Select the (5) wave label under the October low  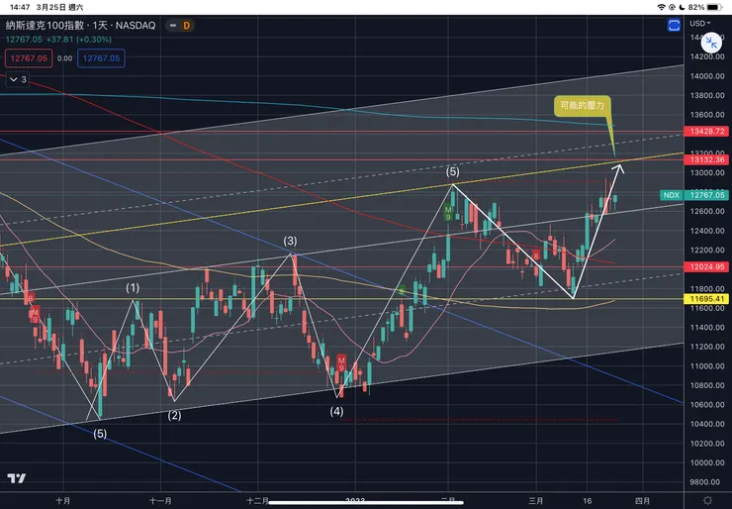click(x=100, y=434)
